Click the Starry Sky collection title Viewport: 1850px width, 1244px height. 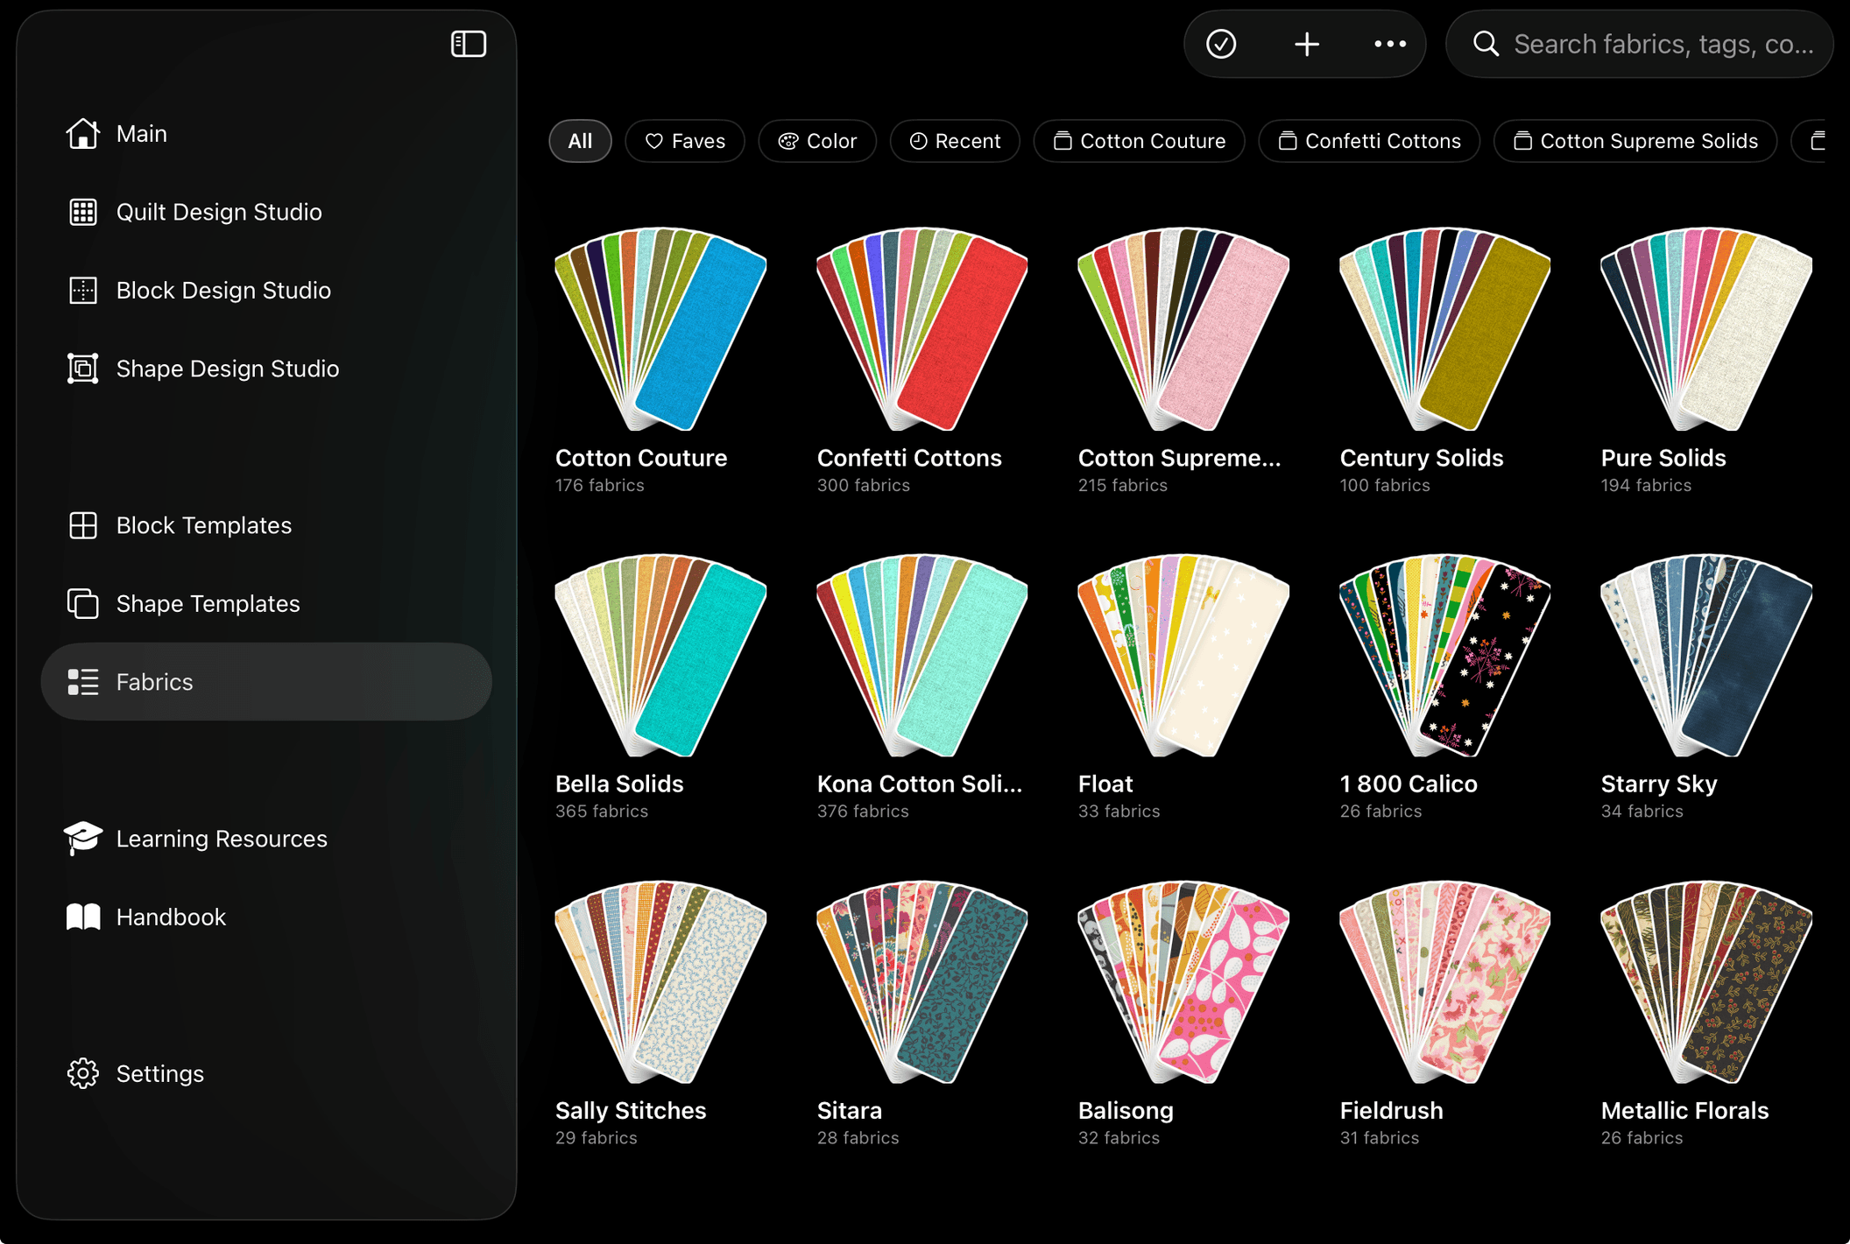coord(1659,784)
